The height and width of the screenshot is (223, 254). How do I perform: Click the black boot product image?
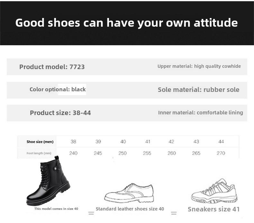pyautogui.click(x=48, y=181)
